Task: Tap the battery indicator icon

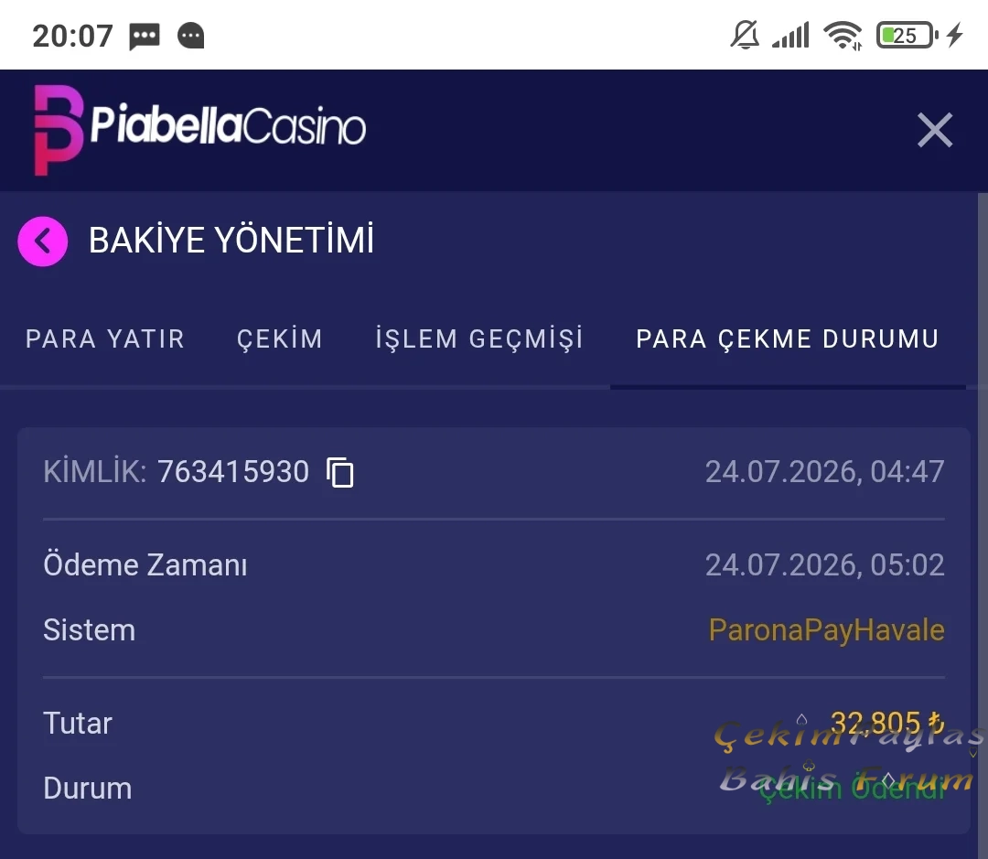Action: click(x=907, y=36)
